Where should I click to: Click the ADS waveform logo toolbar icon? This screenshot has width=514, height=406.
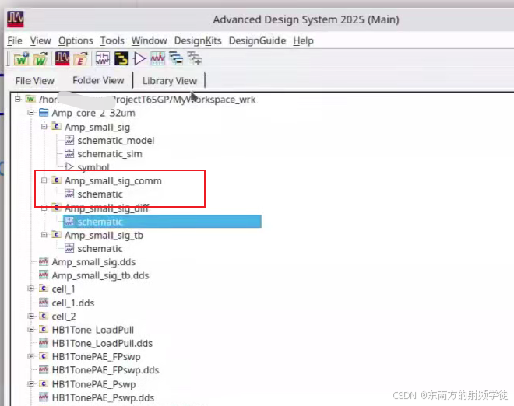pyautogui.click(x=62, y=59)
